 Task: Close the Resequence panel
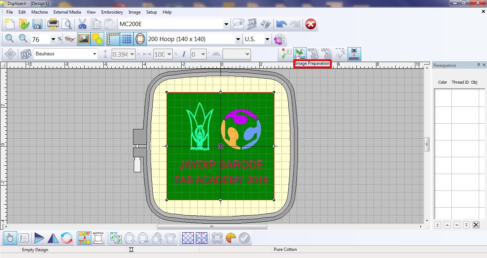tap(484, 65)
